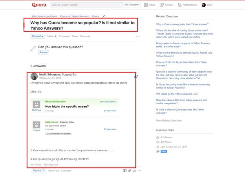Share the answer on Twitter

tap(130, 171)
